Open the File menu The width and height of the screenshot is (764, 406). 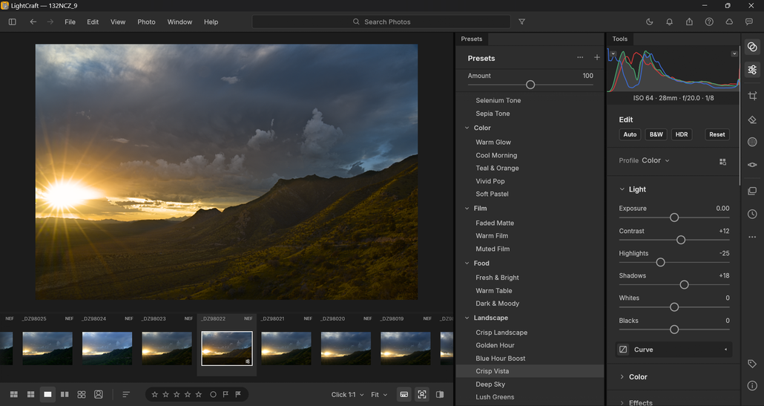[70, 22]
